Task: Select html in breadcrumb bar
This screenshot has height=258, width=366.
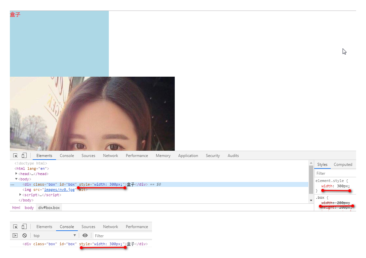Action: click(x=16, y=208)
